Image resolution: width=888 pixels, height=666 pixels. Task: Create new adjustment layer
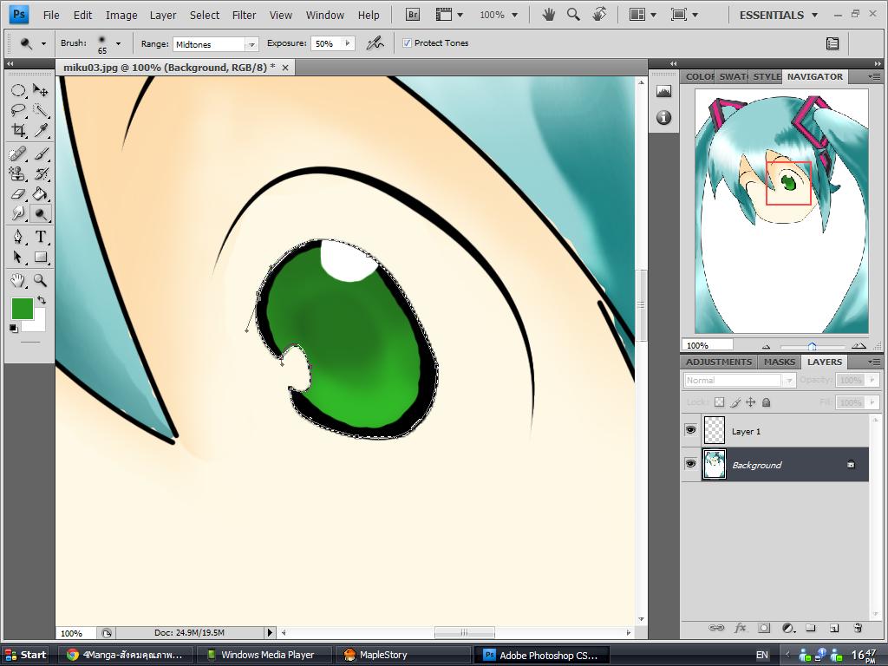click(x=787, y=628)
